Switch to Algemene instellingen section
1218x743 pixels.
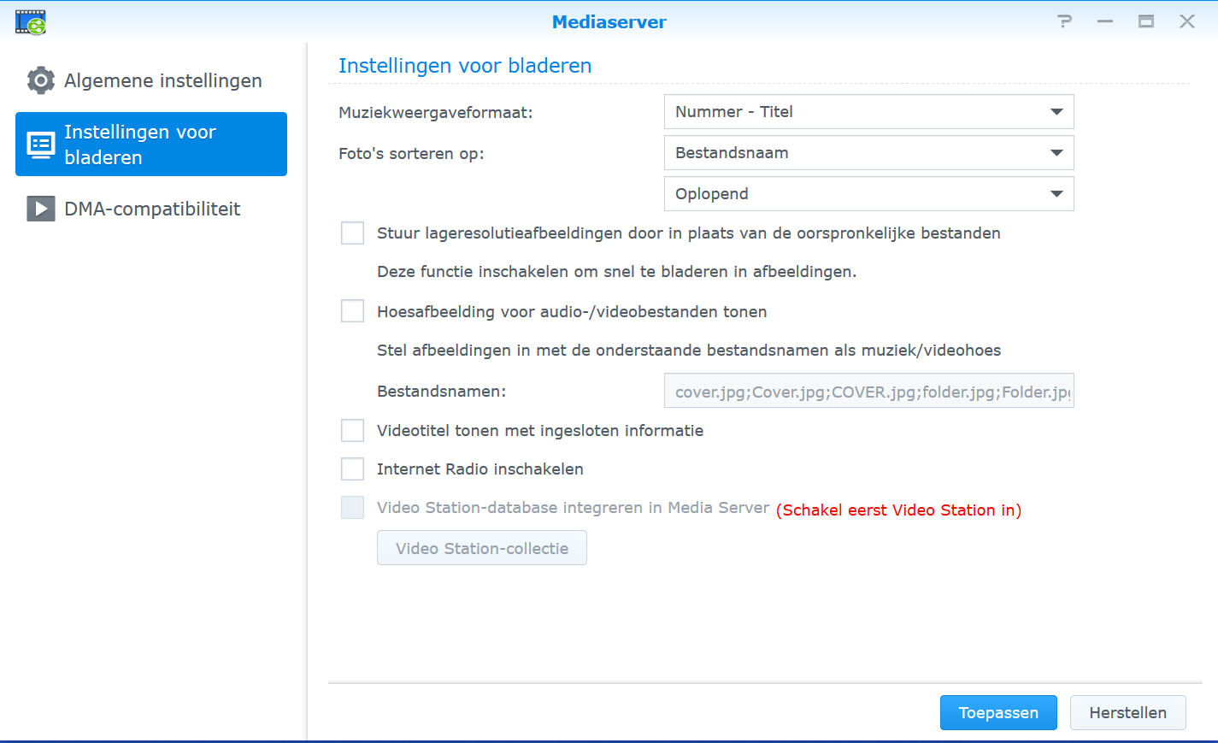tap(162, 80)
